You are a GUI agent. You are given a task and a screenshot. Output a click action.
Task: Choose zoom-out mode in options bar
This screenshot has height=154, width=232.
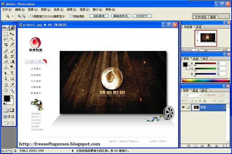pyautogui.click(x=24, y=16)
